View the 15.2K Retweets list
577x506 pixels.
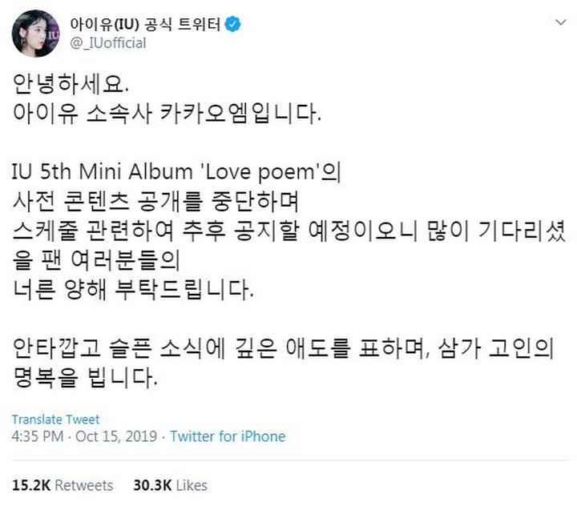coord(63,485)
